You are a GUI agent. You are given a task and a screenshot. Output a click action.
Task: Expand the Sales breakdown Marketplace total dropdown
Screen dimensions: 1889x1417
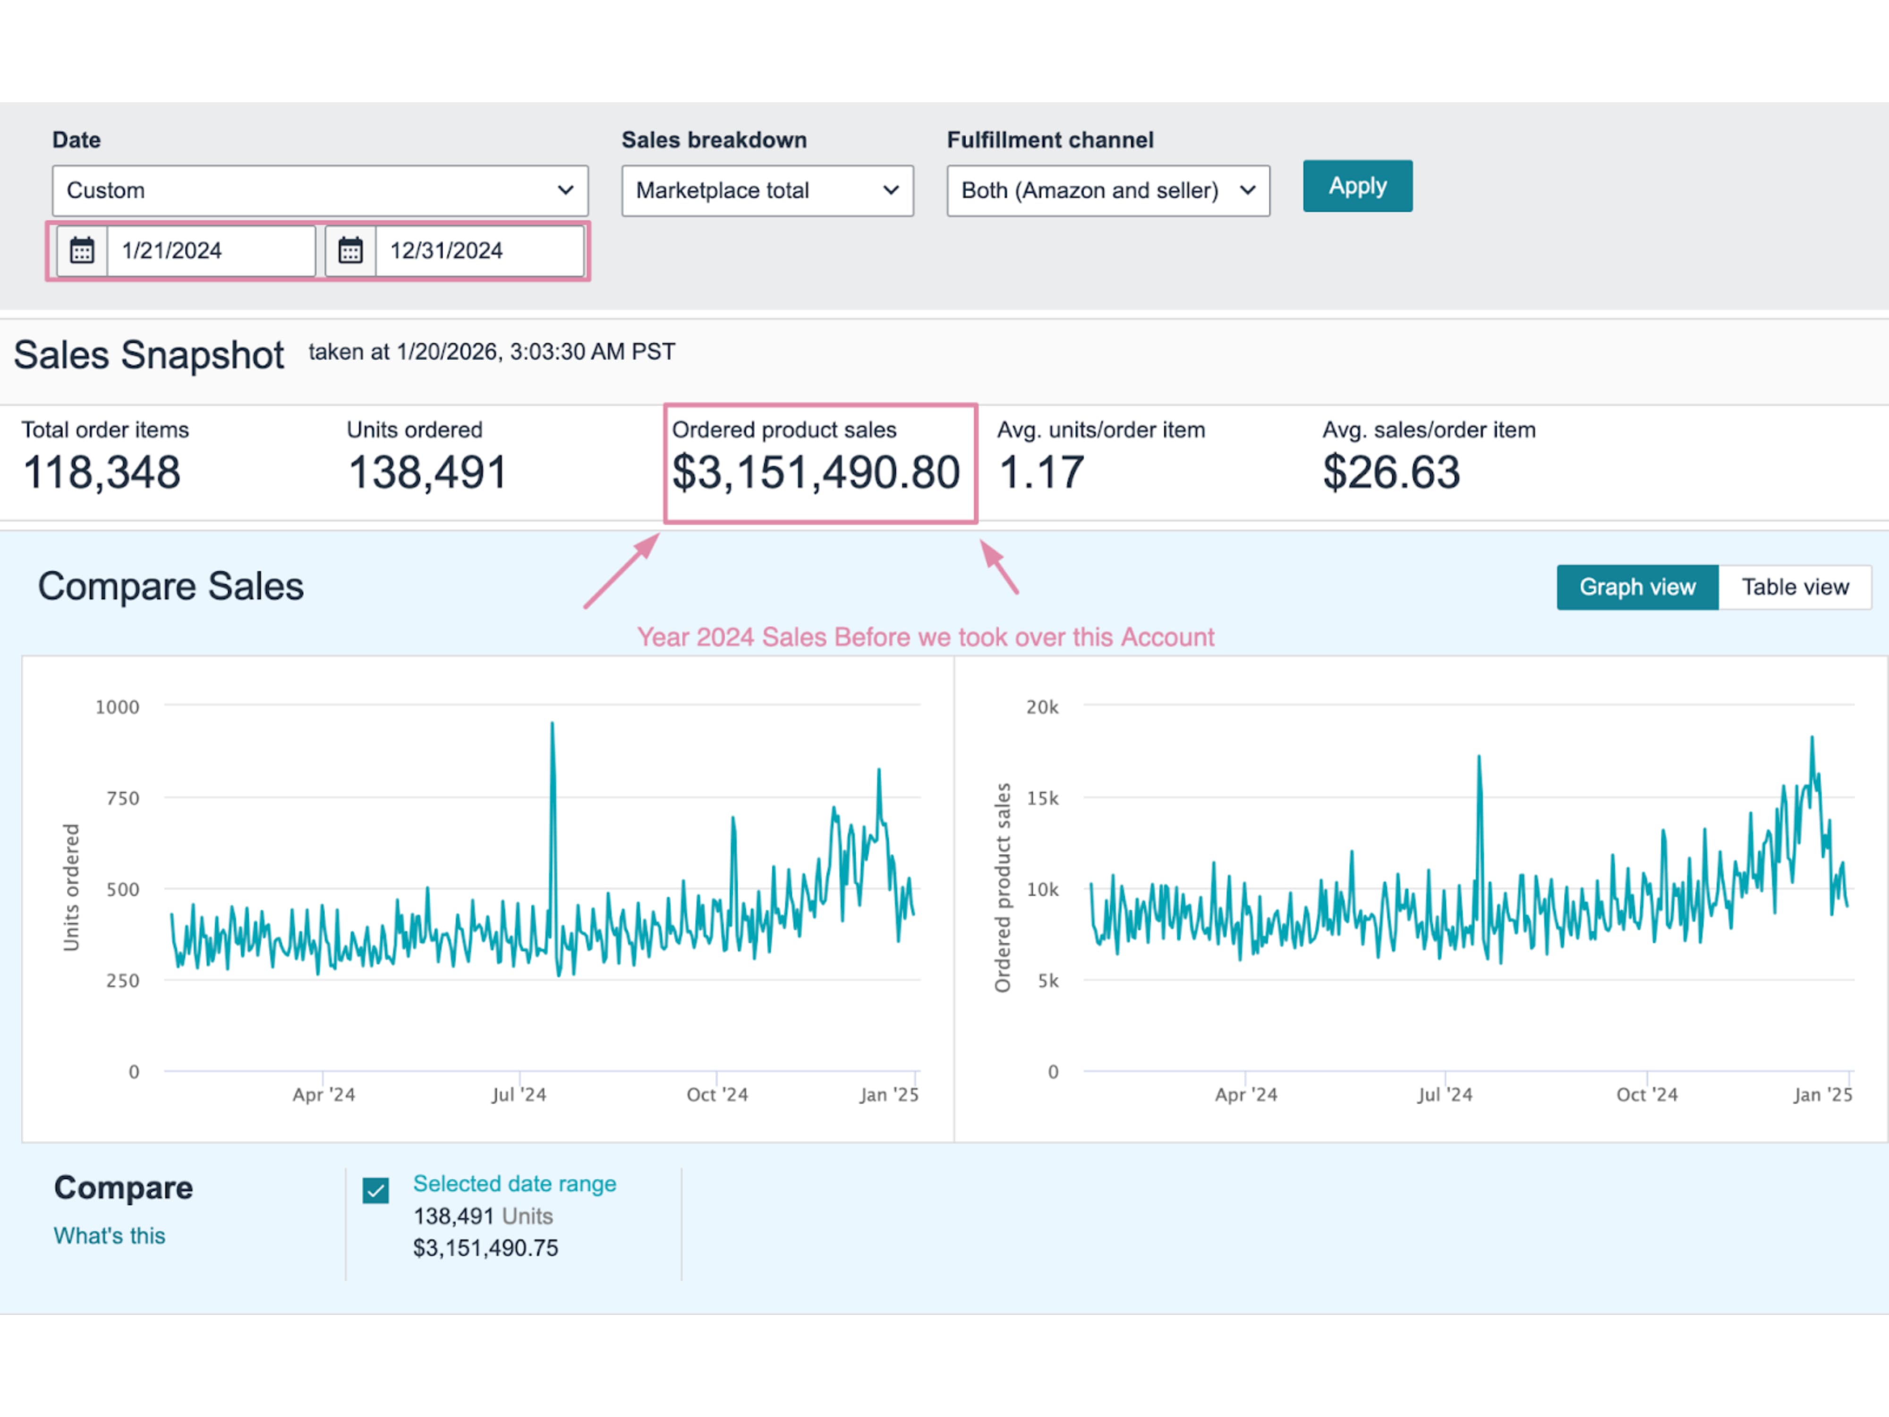point(767,190)
